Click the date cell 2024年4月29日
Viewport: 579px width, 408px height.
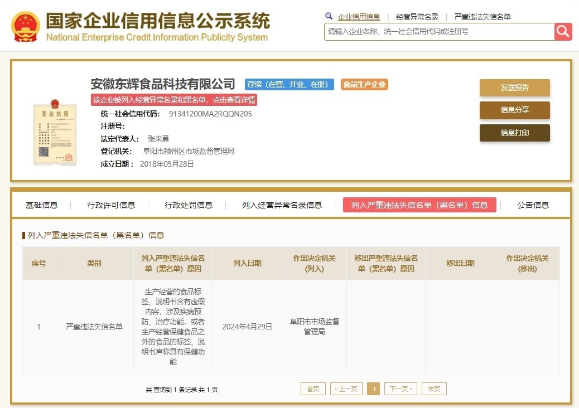coord(247,327)
